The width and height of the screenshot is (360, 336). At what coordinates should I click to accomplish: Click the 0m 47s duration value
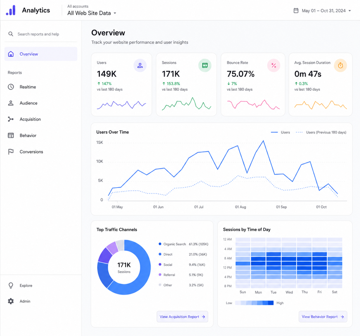coord(308,74)
